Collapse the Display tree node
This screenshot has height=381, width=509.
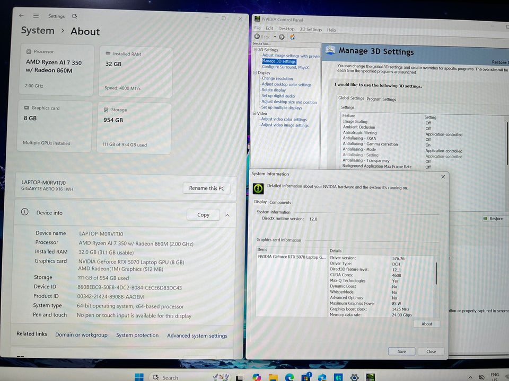point(255,72)
